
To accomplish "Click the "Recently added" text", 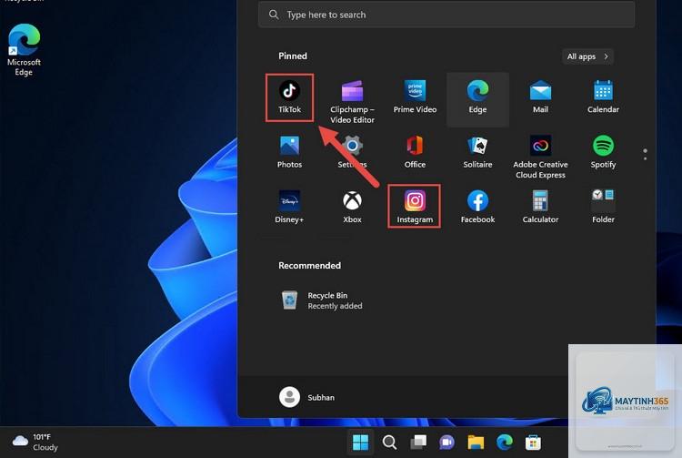I will [335, 306].
